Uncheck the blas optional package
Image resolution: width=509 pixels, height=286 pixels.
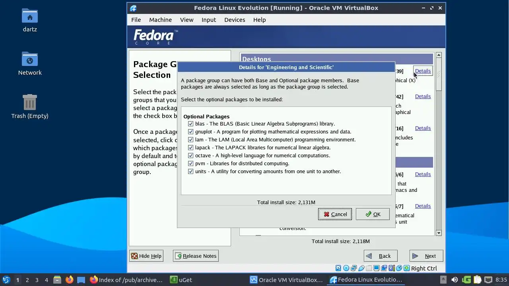[x=190, y=124]
